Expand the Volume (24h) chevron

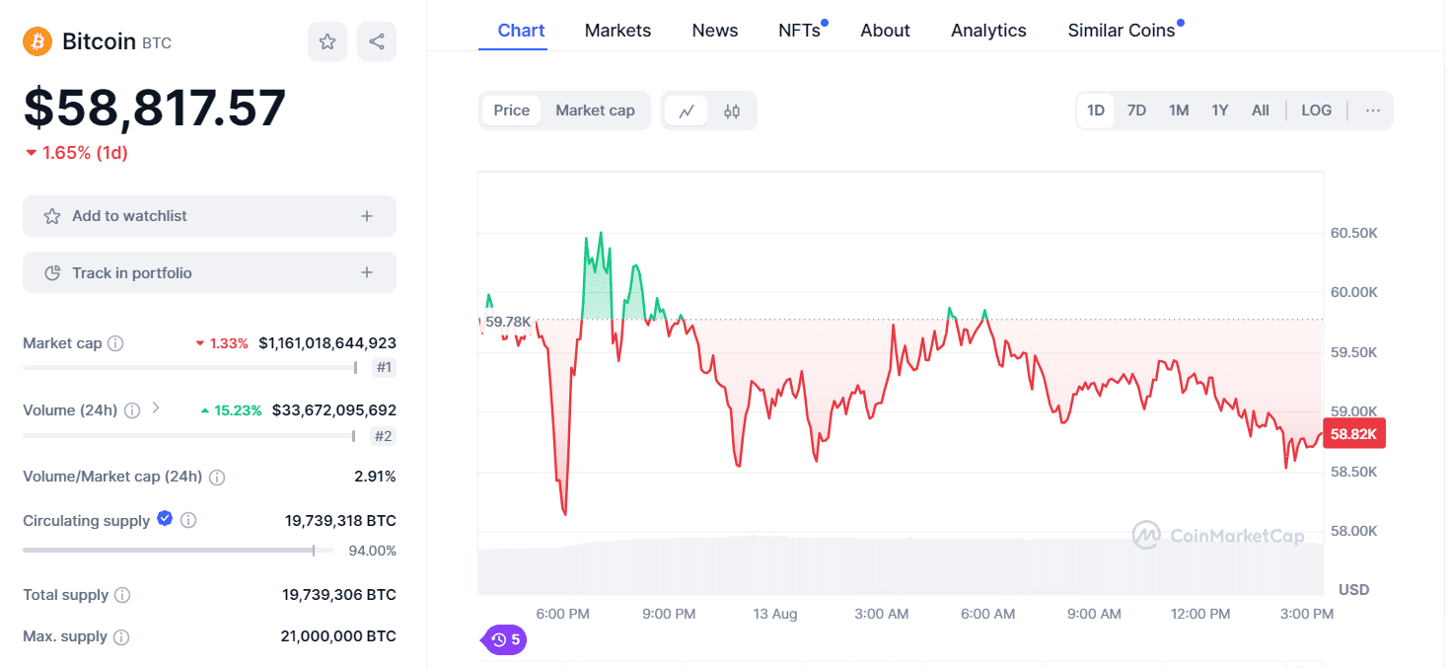[x=155, y=409]
